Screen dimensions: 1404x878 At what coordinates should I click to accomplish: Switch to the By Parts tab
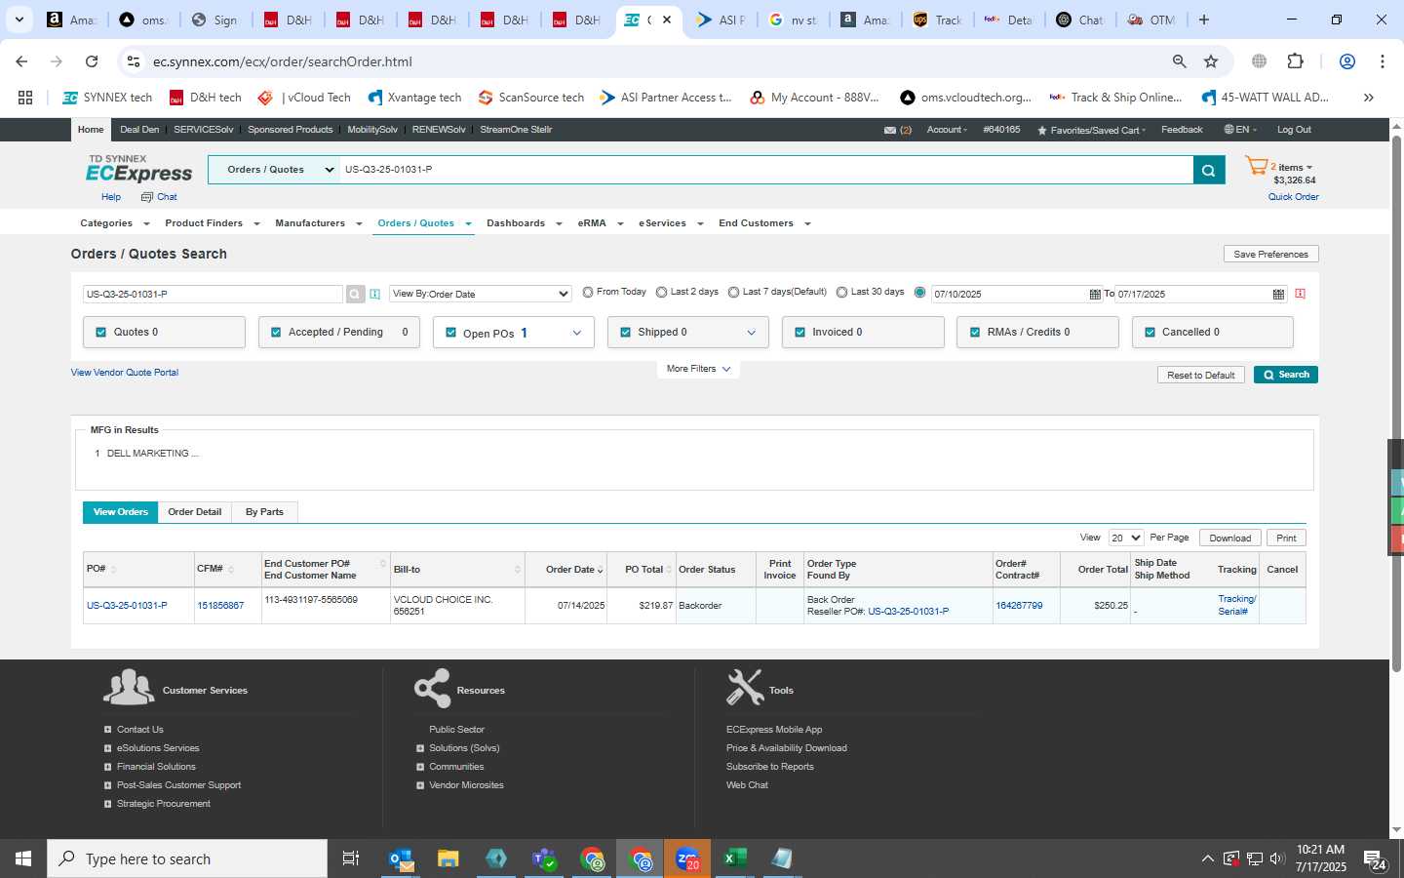264,512
